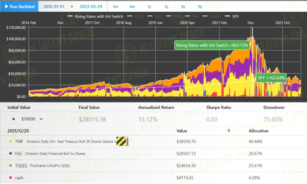Screen dimensions: 307x184
Task: Click the yellow TMF color dot
Action: 10,141
